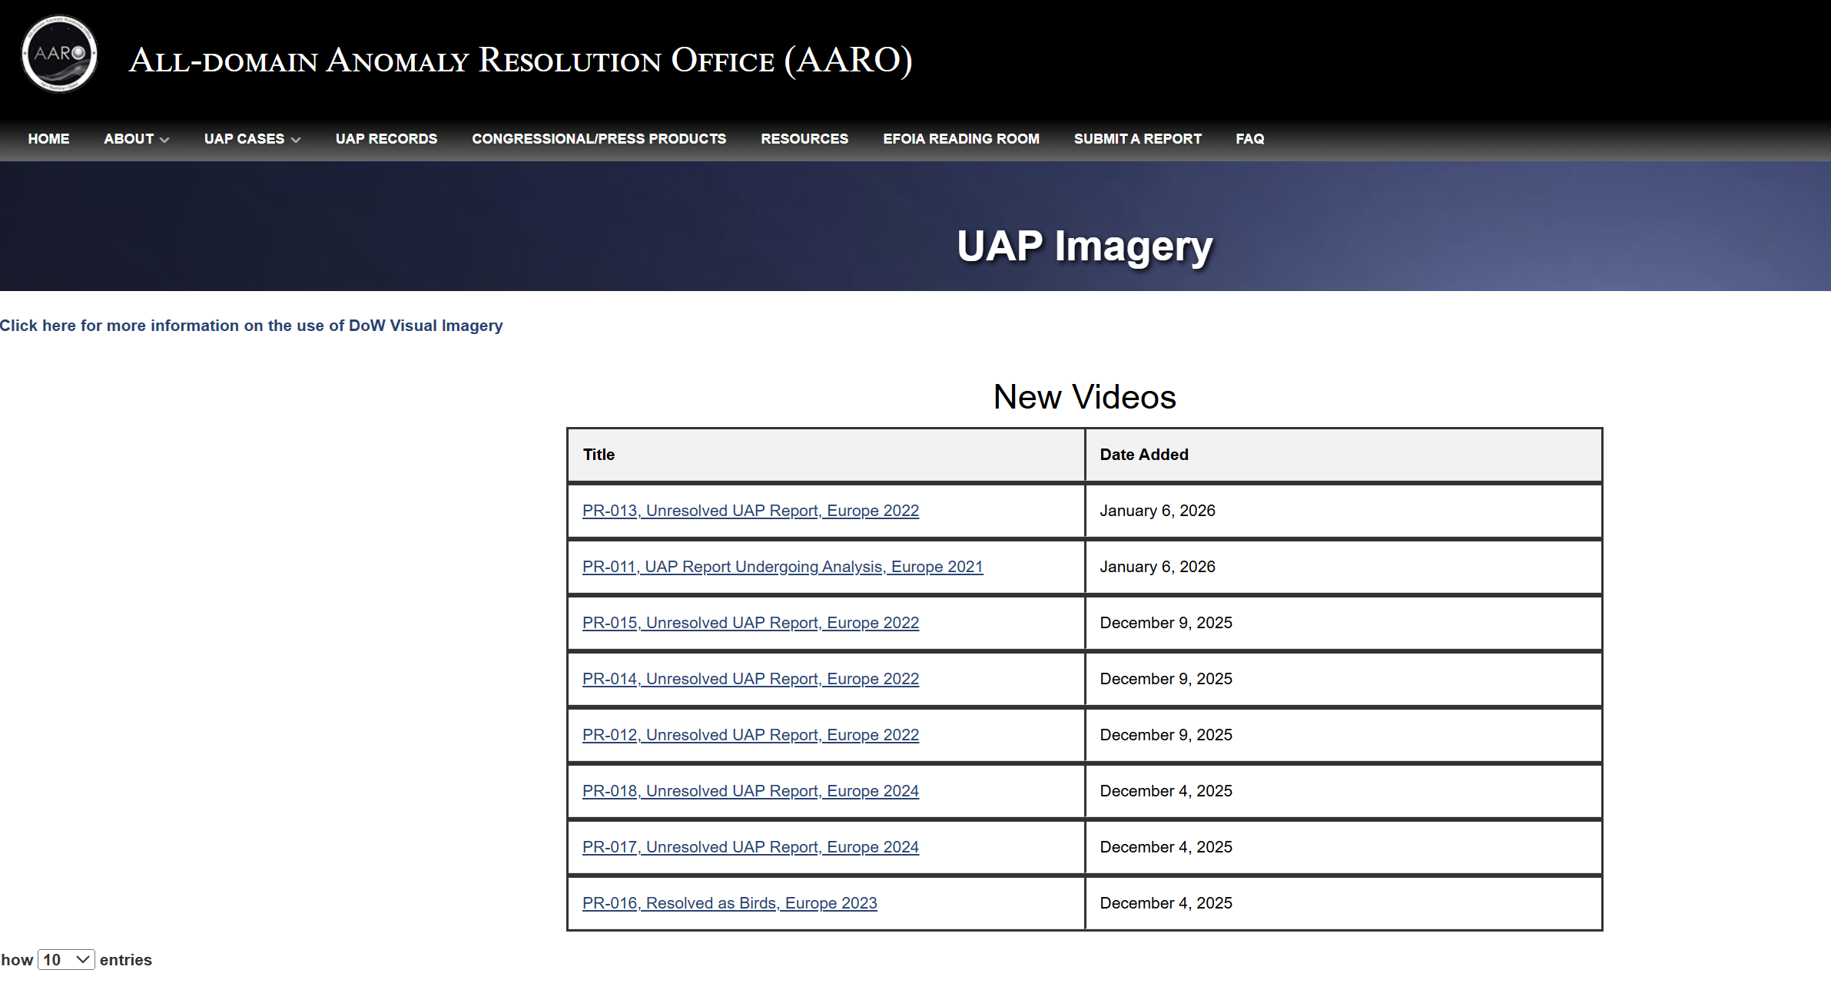Go to UAP RECORDS page
Image resolution: width=1831 pixels, height=993 pixels.
386,139
